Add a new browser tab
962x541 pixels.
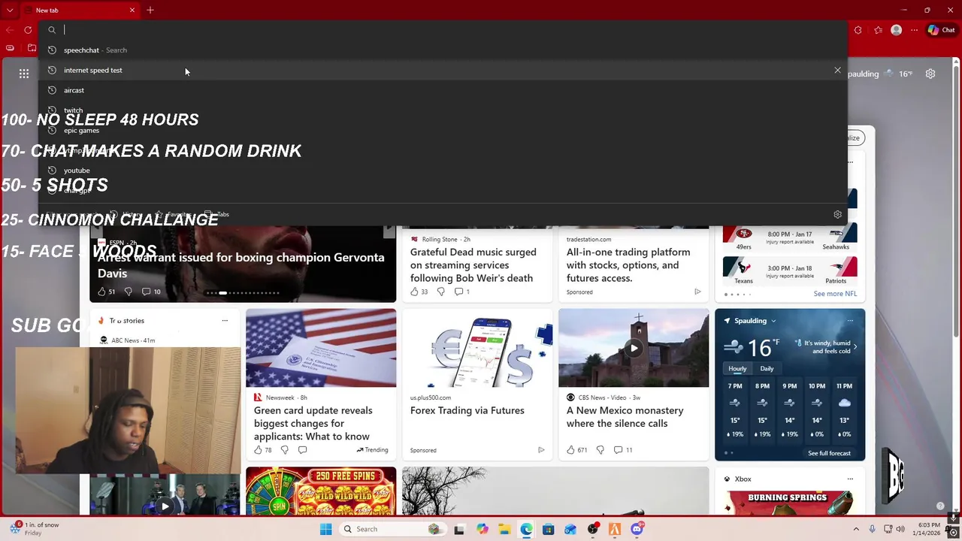coord(150,10)
